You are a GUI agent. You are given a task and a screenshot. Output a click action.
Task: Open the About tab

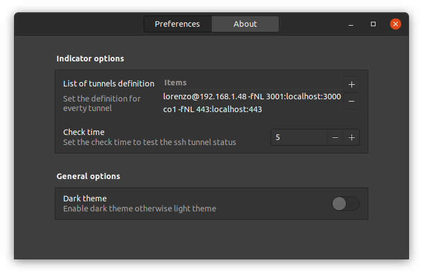point(245,24)
